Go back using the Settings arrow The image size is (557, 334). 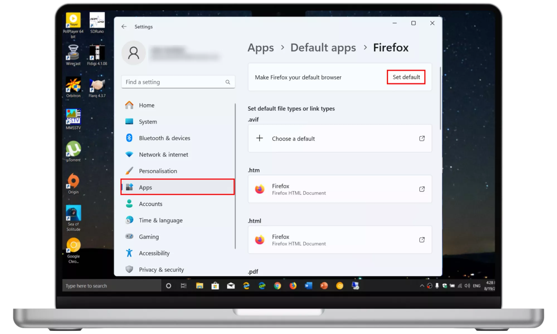[x=124, y=26]
